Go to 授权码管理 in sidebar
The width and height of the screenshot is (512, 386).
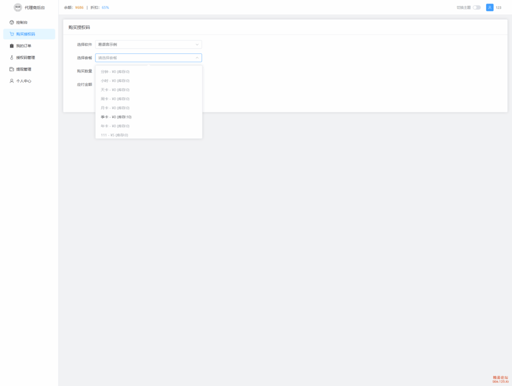pyautogui.click(x=25, y=57)
